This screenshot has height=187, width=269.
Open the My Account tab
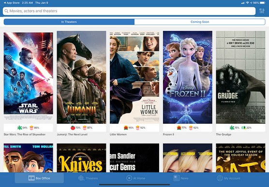pos(228,178)
